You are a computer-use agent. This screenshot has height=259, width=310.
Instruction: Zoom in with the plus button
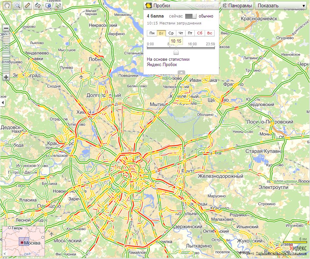tap(6, 77)
